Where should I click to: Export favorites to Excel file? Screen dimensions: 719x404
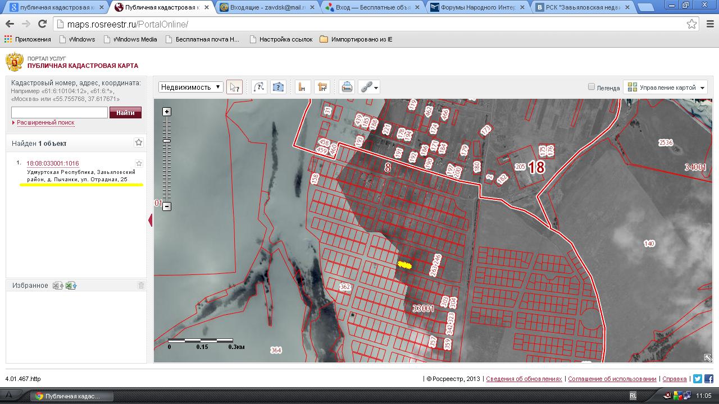tap(58, 286)
